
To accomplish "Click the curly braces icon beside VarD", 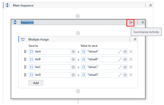I will tap(31, 75).
